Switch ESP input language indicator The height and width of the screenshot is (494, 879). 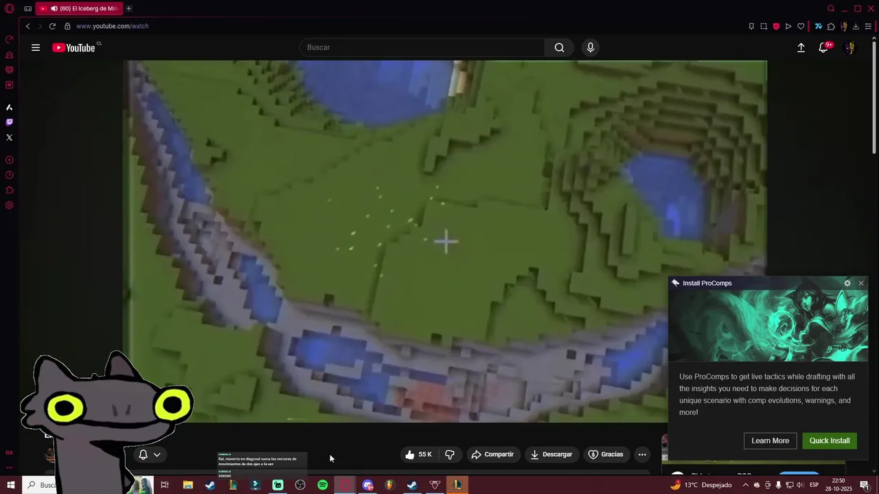[814, 485]
